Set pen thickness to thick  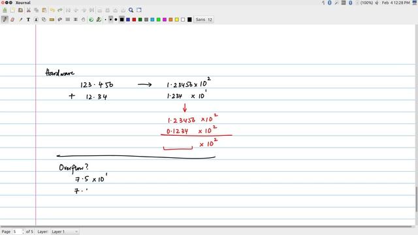click(116, 20)
